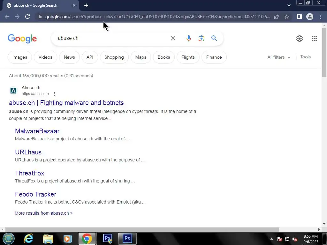Click the https://abuse.ch URL text
The image size is (327, 245).
click(x=35, y=94)
